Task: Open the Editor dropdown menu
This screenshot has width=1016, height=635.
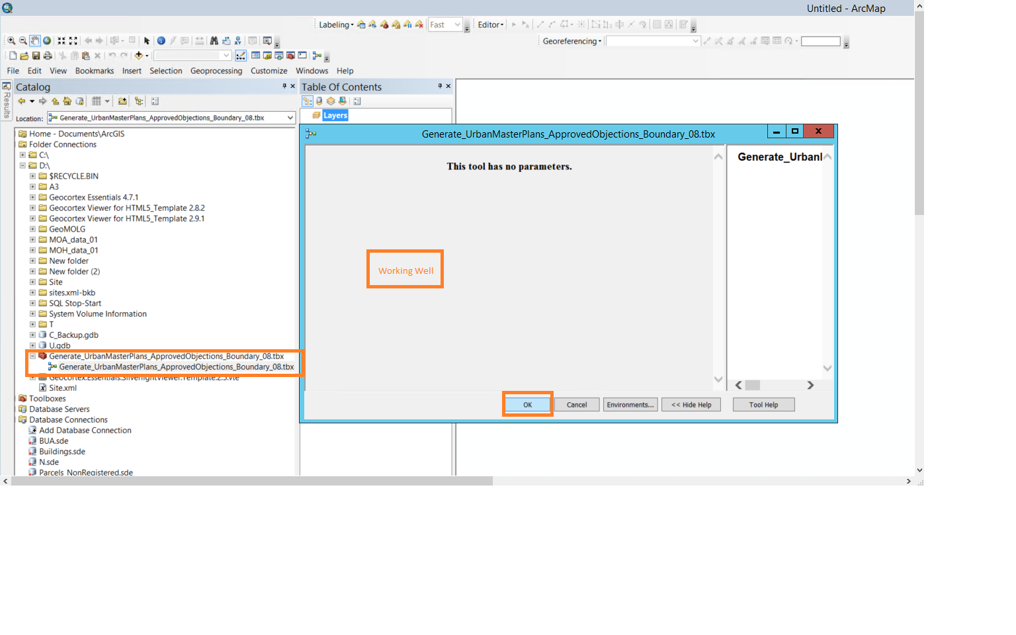Action: (x=491, y=25)
